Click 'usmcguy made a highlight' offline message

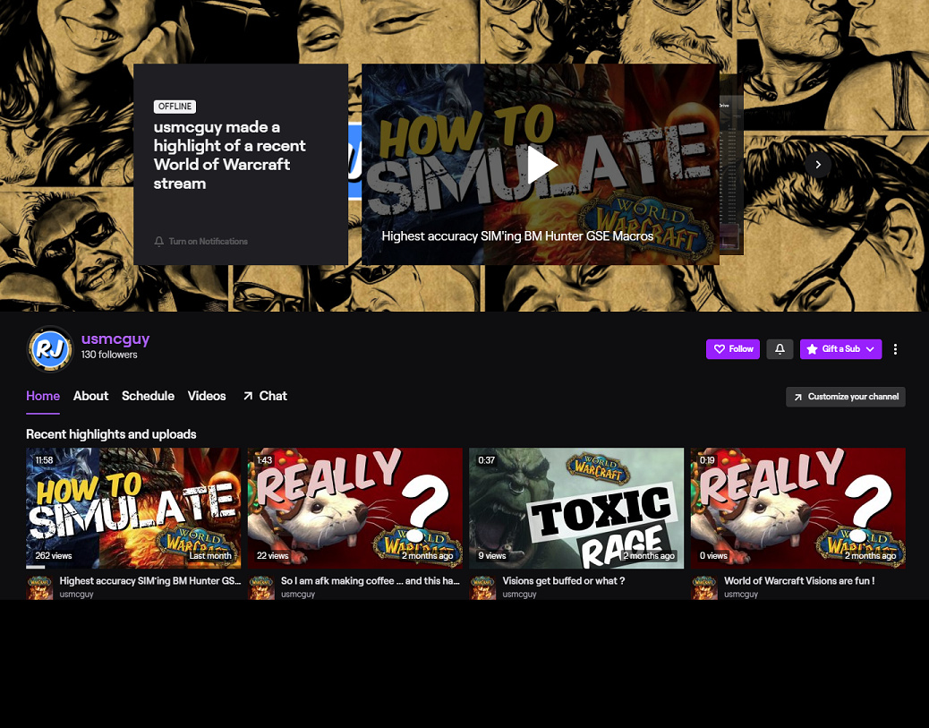pos(229,155)
